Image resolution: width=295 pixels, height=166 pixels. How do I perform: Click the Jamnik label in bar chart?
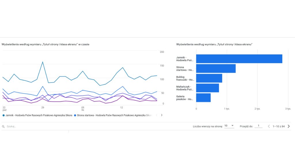click(185, 59)
